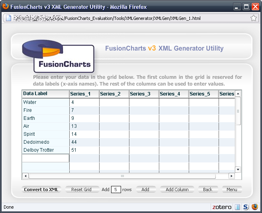Click the Zotero icon in status bar
Viewport: 262px width, 213px height.
[221, 207]
